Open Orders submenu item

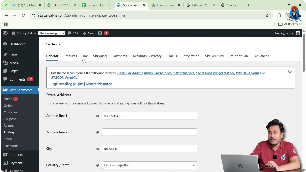click(x=8, y=106)
